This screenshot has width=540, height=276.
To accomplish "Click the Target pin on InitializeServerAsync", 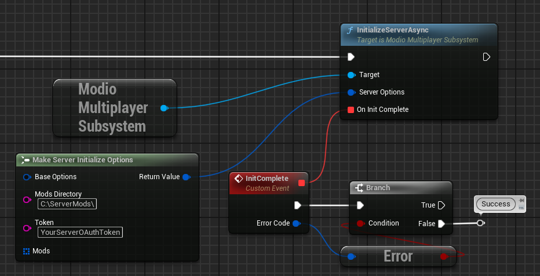I will [351, 75].
